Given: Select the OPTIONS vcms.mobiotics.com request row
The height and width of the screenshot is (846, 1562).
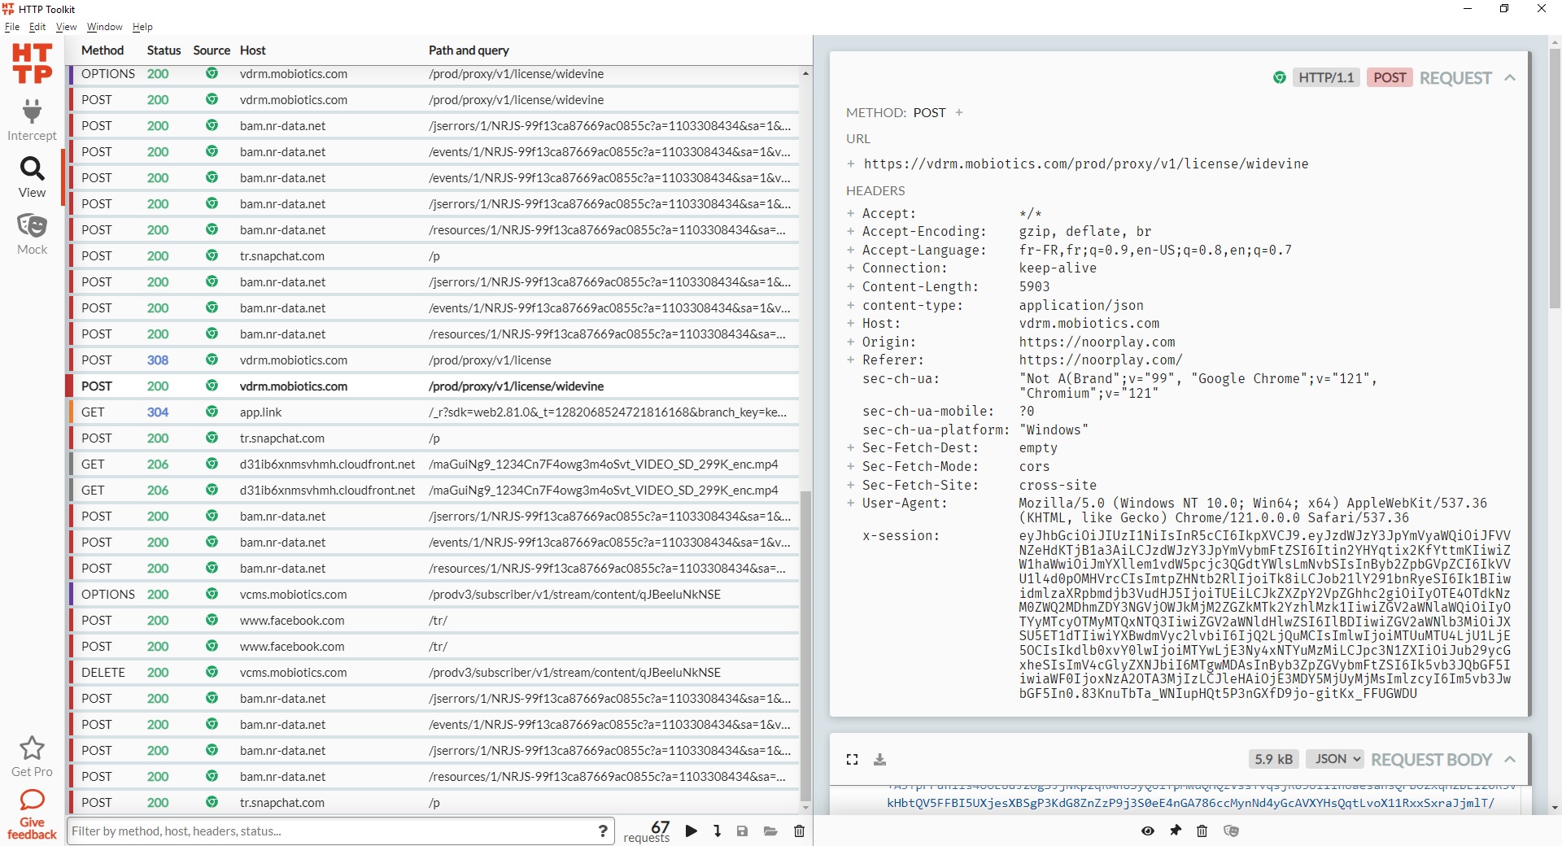Looking at the screenshot, I should 433,594.
